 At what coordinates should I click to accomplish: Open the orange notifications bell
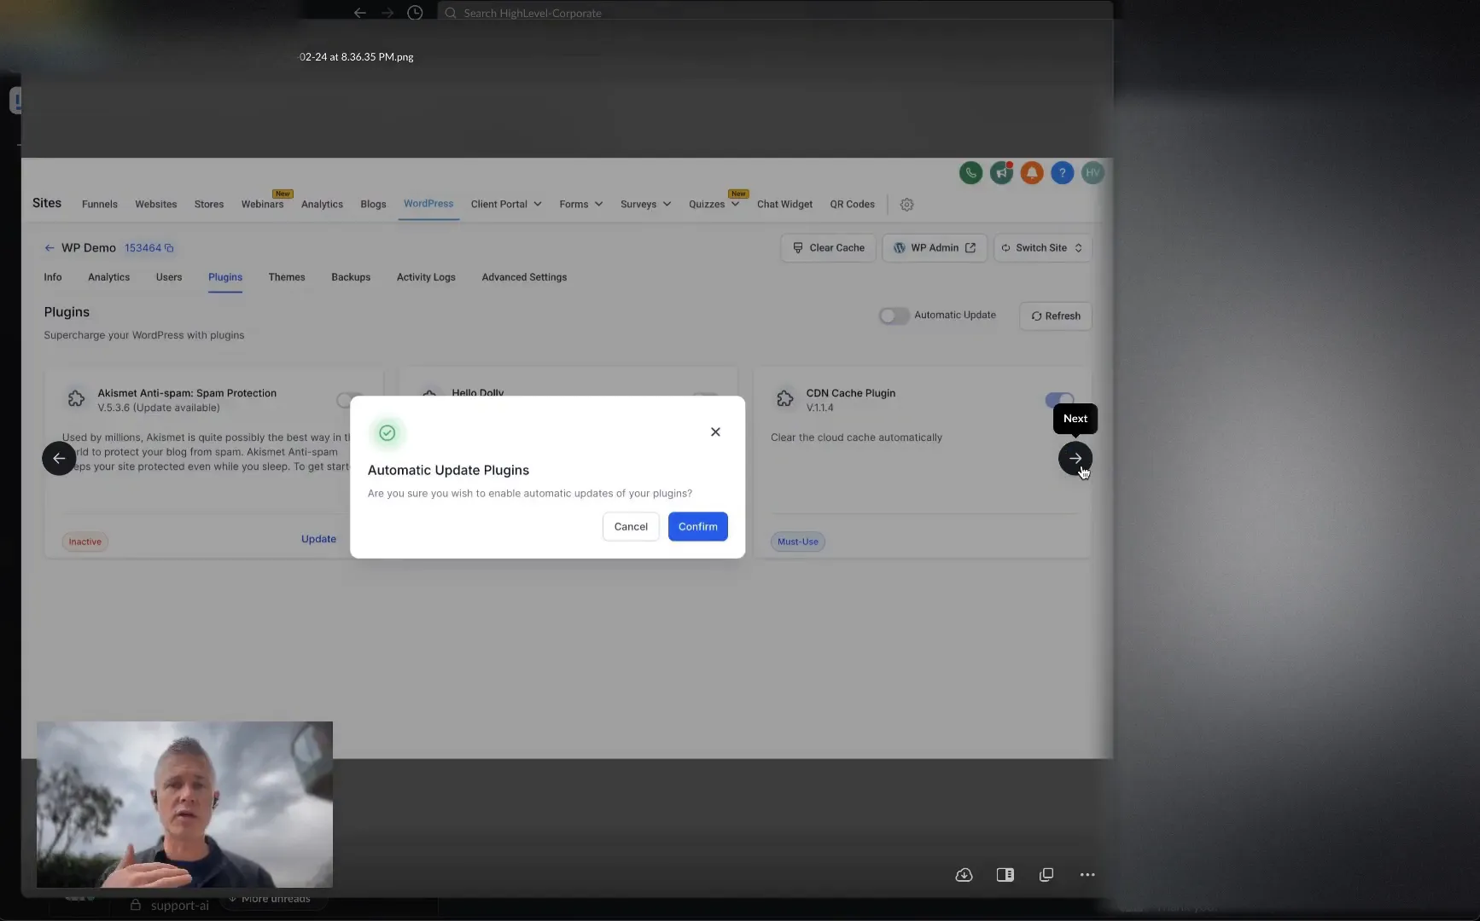pos(1032,173)
